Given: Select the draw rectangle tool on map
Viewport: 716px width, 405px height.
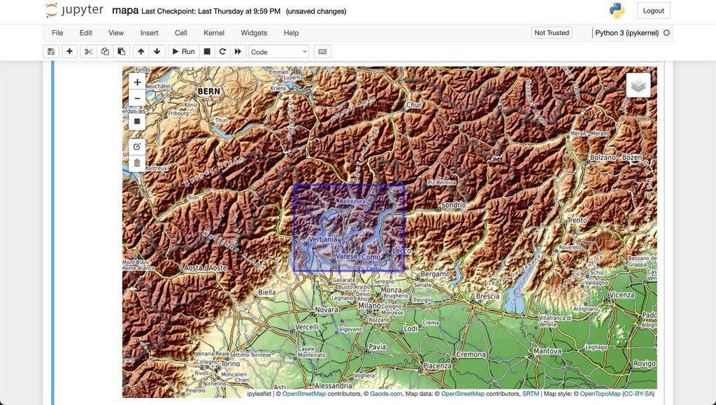Looking at the screenshot, I should pos(137,122).
